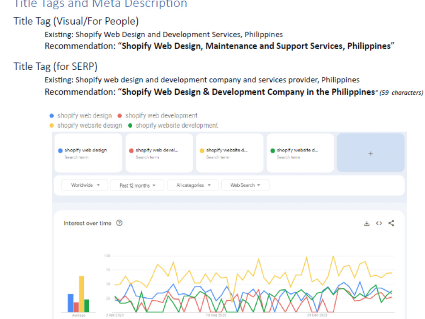This screenshot has height=319, width=425.
Task: Open the All categories dropdown
Action: coord(193,185)
